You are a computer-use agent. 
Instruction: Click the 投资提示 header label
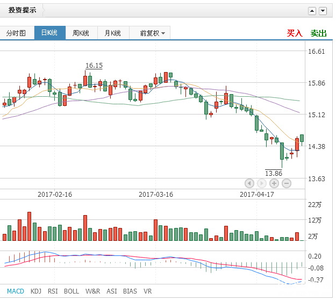tap(22, 10)
